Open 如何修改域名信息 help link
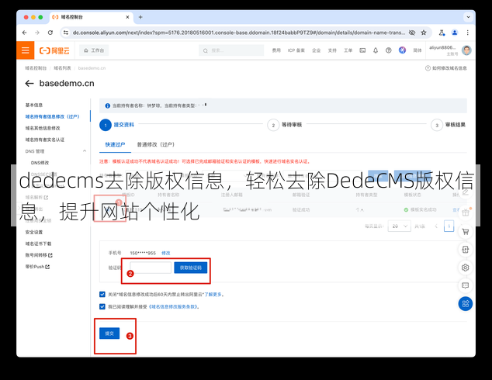The height and width of the screenshot is (380, 492). coord(446,68)
